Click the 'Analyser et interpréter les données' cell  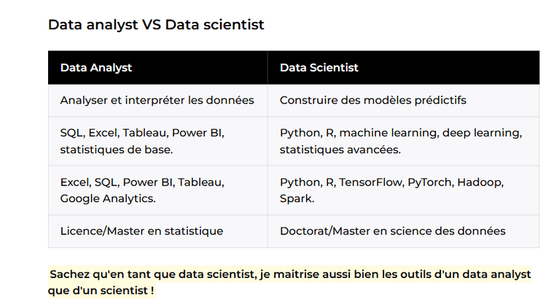[158, 101]
